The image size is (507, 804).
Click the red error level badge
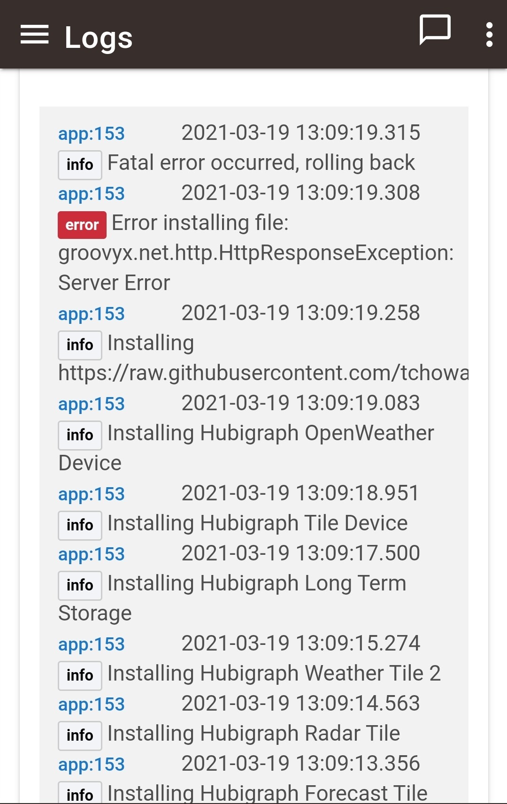tap(82, 225)
